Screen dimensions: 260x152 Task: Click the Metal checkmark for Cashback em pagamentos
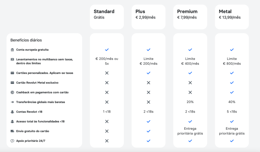[232, 92]
